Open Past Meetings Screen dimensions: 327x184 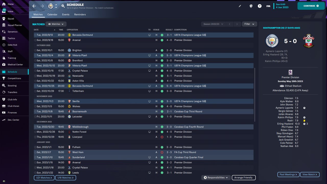click(x=288, y=175)
